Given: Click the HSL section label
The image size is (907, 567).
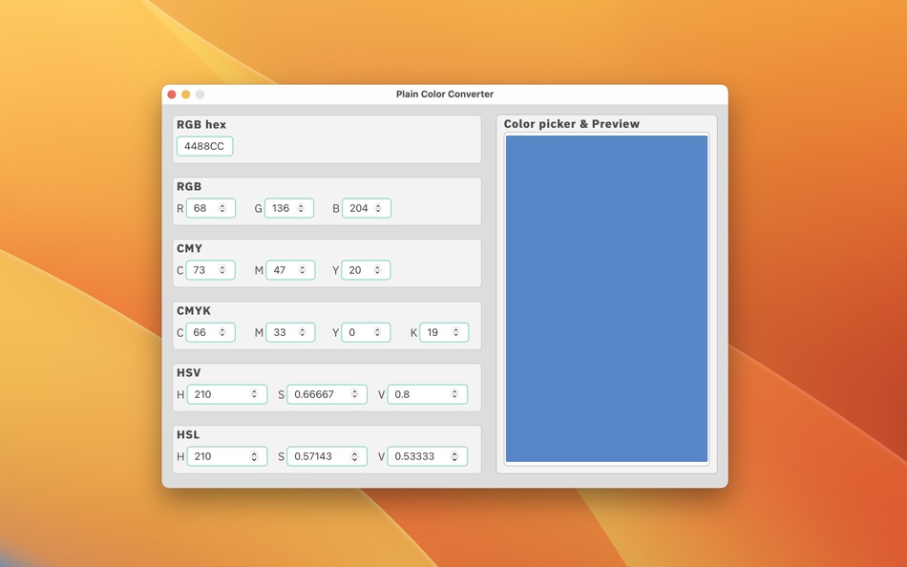Looking at the screenshot, I should coord(188,434).
